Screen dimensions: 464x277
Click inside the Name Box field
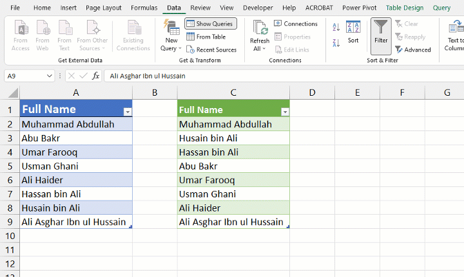[x=25, y=76]
